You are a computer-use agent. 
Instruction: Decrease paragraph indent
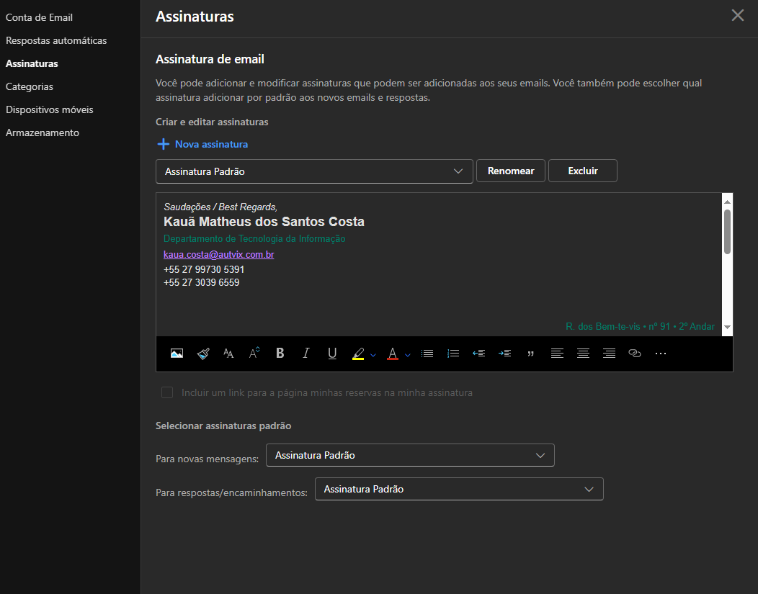point(478,354)
